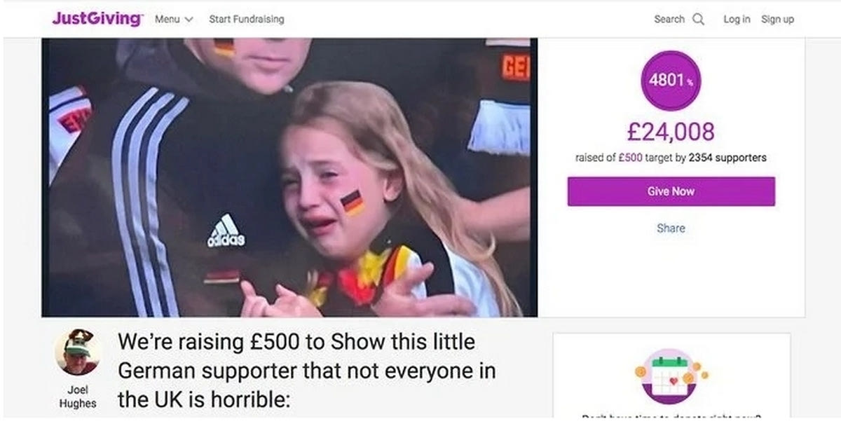Image resolution: width=841 pixels, height=426 pixels.
Task: Open the Log in page
Action: [x=737, y=20]
